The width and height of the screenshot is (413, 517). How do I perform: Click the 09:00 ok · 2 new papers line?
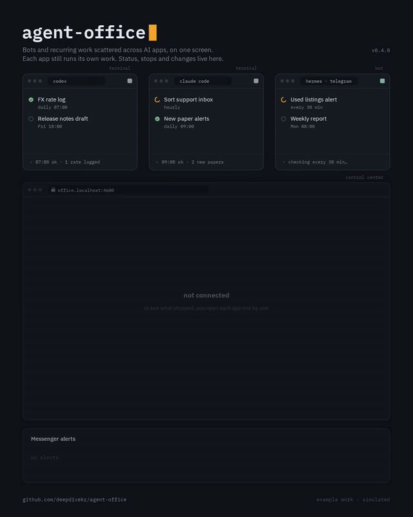193,162
